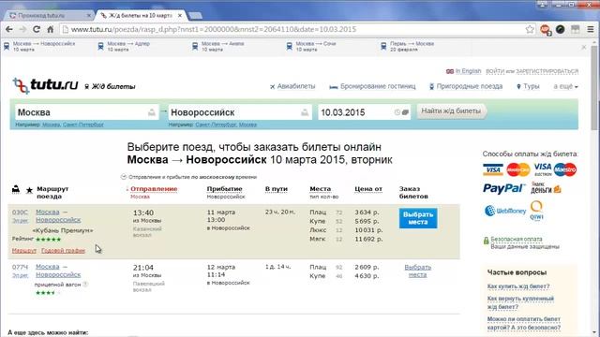
Task: Open calendar icon in date field
Action: 405,112
